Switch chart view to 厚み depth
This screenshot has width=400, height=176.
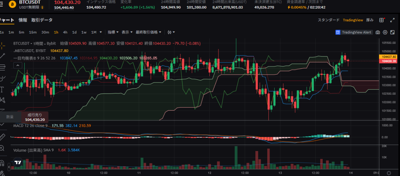pyautogui.click(x=370, y=20)
